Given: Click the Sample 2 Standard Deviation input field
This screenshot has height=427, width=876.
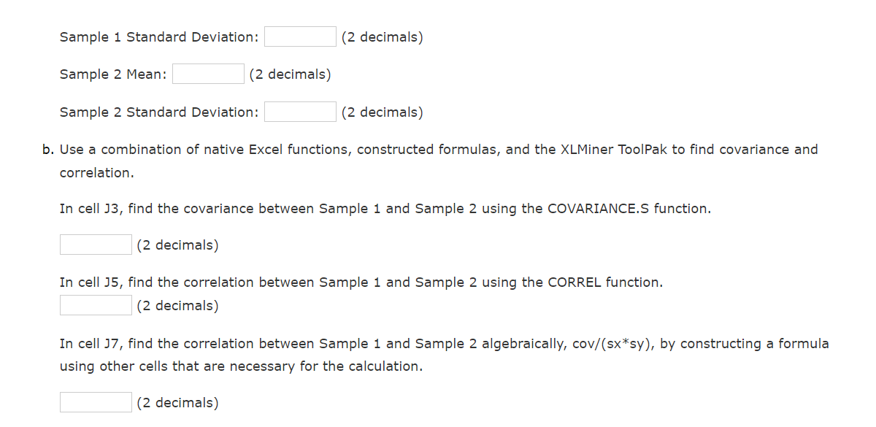Looking at the screenshot, I should point(299,111).
